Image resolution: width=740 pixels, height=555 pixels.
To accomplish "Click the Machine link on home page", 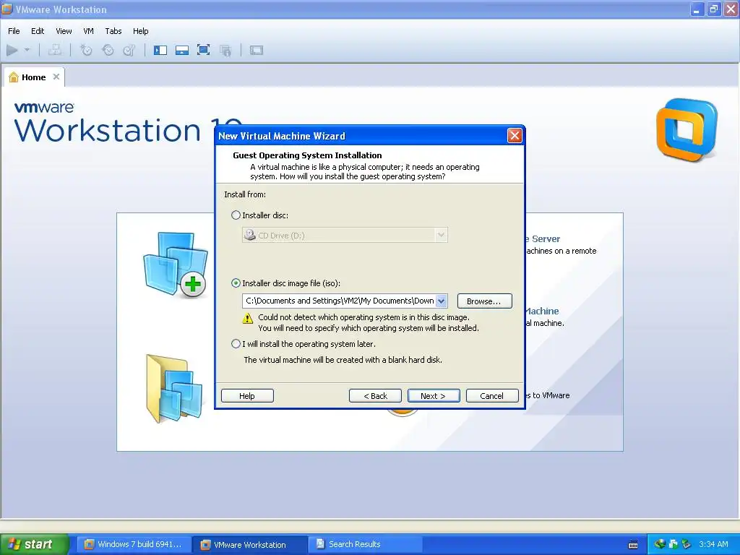I will 542,311.
